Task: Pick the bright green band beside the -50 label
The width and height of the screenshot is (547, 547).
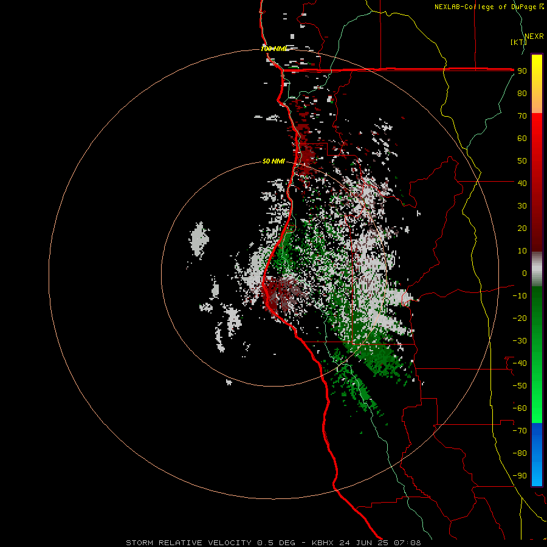Action: pyautogui.click(x=537, y=387)
